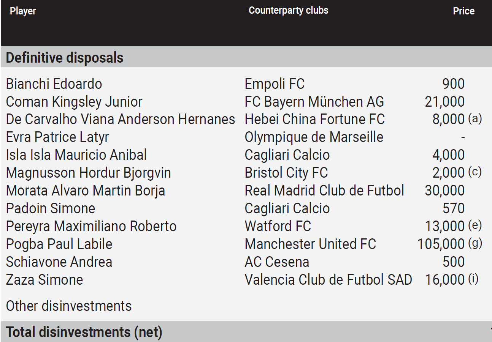Click Real Madrid Club de Futbol

point(324,191)
